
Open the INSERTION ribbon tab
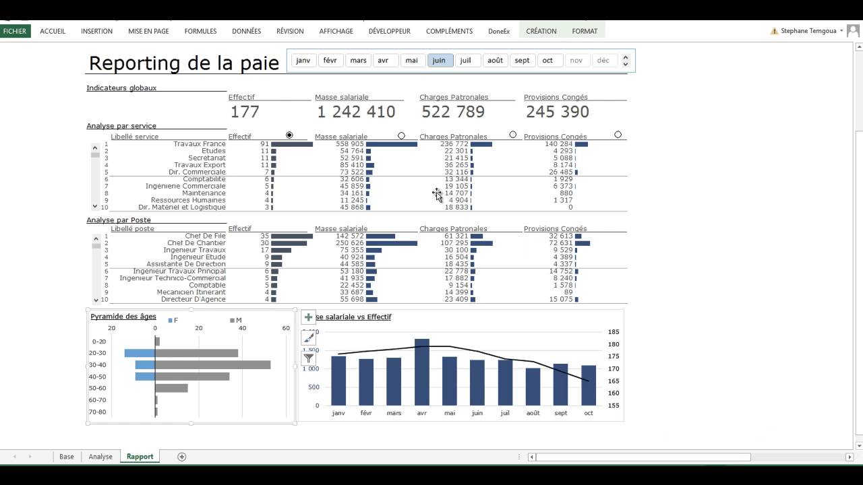[x=96, y=31]
